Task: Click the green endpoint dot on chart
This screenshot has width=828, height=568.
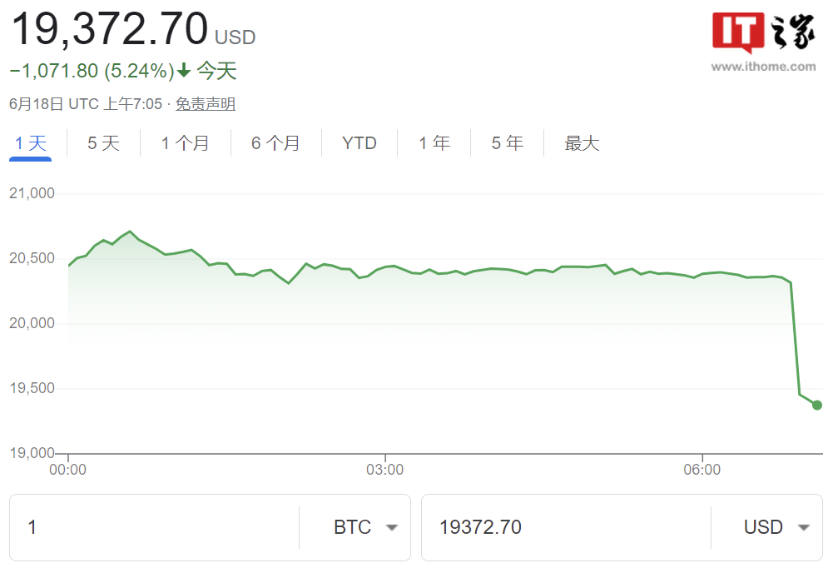Action: point(817,405)
